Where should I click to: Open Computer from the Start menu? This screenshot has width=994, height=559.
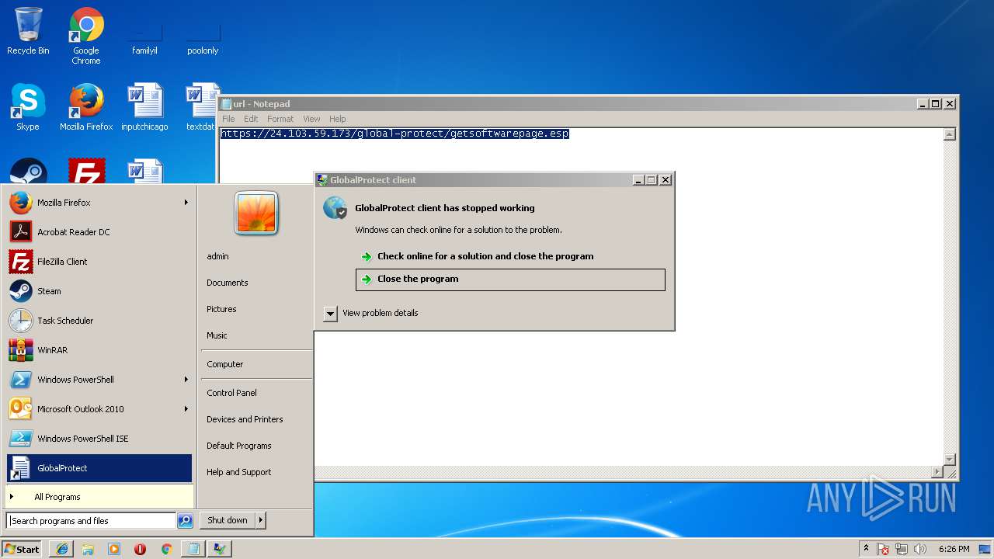click(225, 364)
